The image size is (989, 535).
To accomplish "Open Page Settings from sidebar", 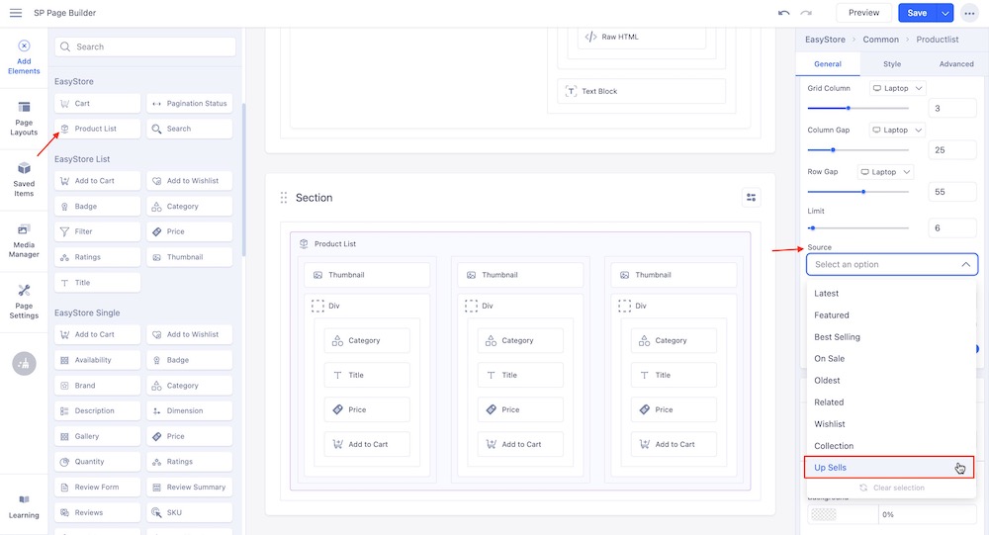I will point(24,301).
